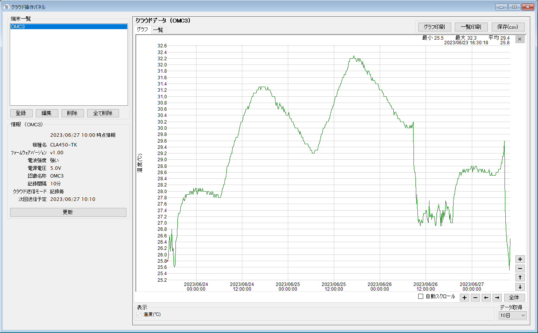Minimize the クラウド操作パネル window
This screenshot has height=333, width=538.
click(x=501, y=7)
